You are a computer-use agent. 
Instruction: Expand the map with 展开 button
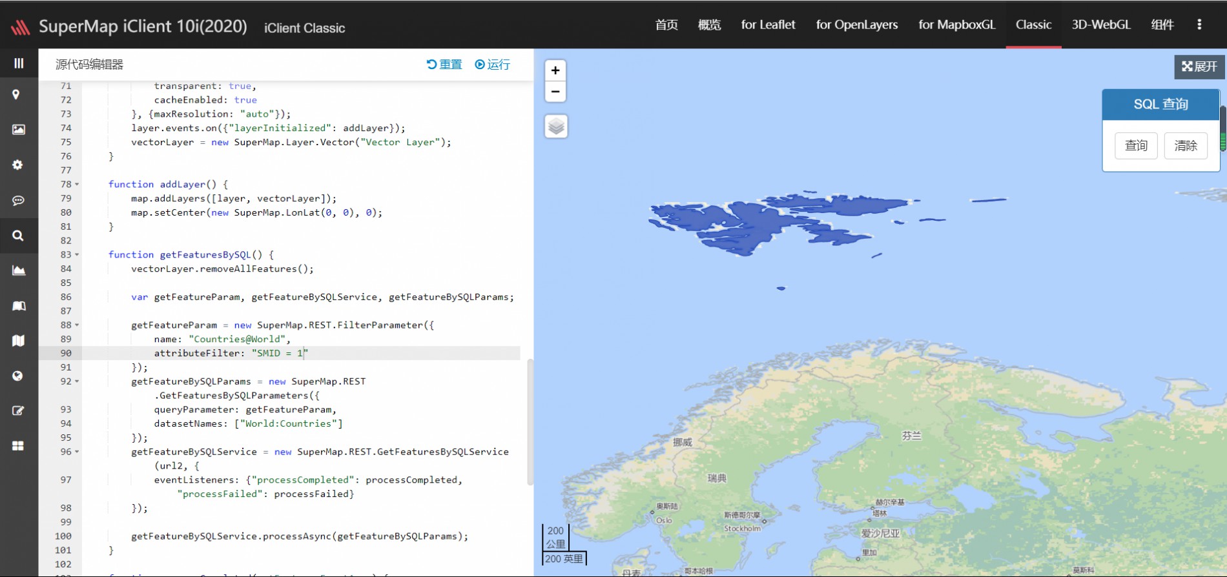point(1199,66)
